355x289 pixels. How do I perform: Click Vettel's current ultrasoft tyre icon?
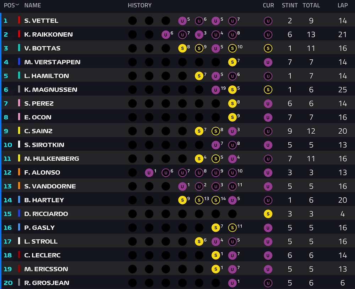click(x=268, y=21)
